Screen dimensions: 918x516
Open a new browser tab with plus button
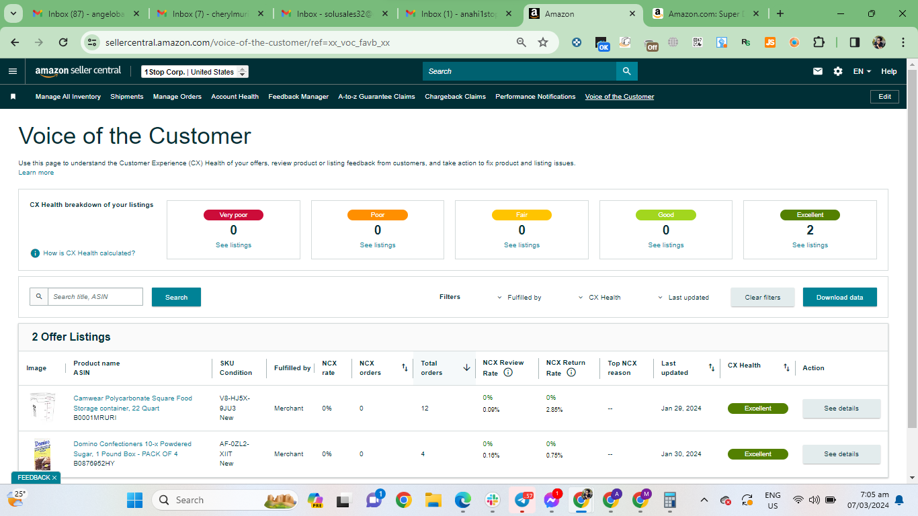tap(780, 13)
